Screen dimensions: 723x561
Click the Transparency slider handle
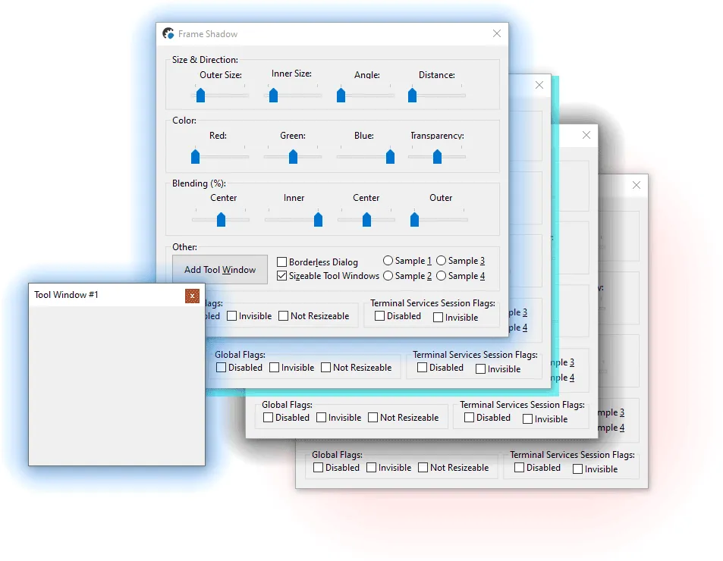tap(437, 156)
